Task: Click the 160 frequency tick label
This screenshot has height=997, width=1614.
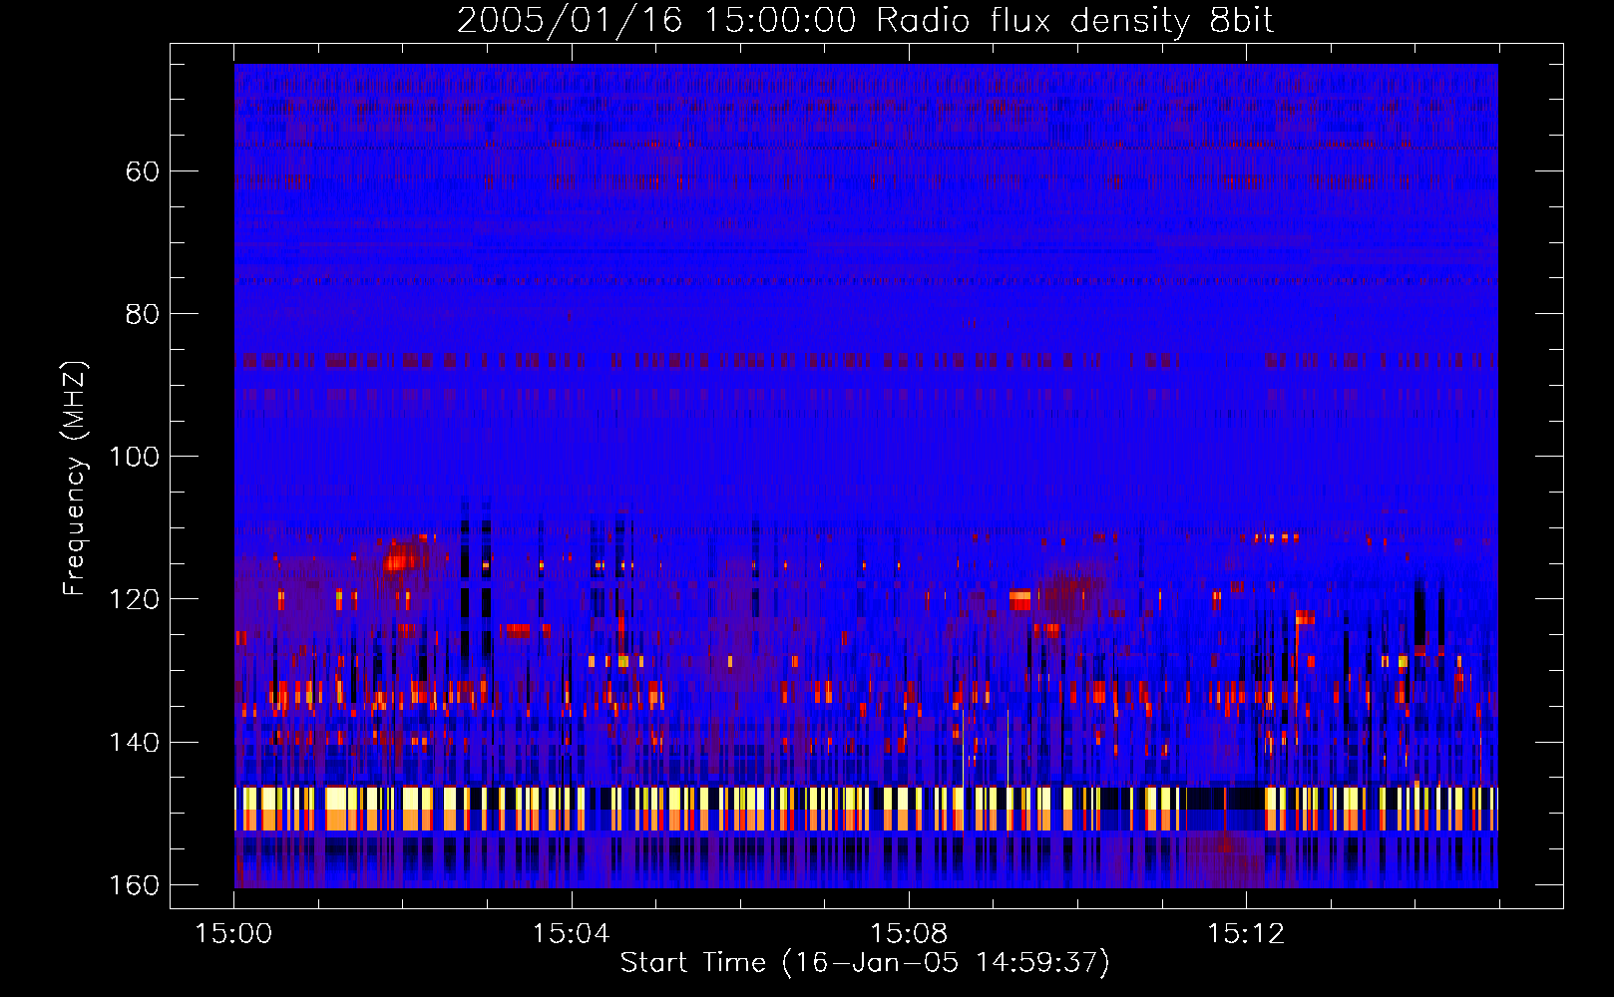Action: (x=134, y=885)
